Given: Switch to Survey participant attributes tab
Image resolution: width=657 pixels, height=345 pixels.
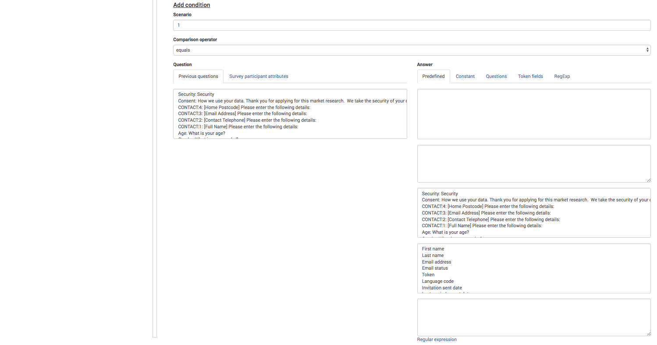Looking at the screenshot, I should [x=259, y=76].
